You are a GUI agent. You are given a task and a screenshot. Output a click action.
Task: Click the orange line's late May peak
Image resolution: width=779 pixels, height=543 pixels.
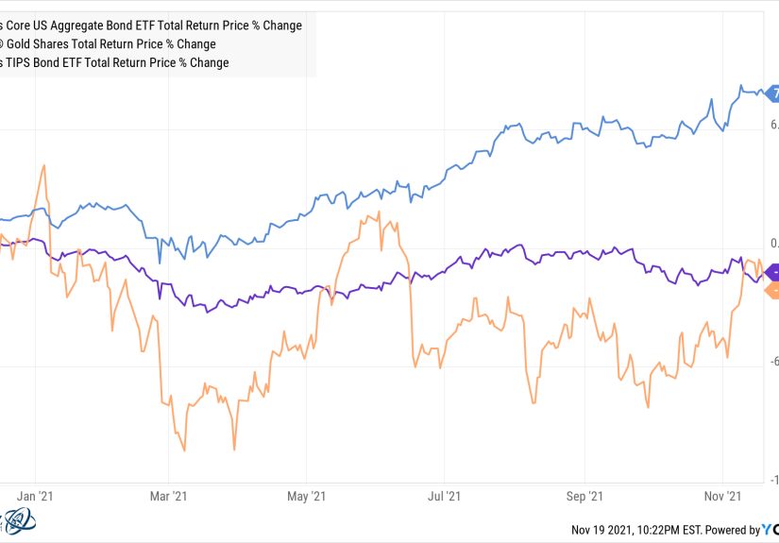(x=378, y=212)
